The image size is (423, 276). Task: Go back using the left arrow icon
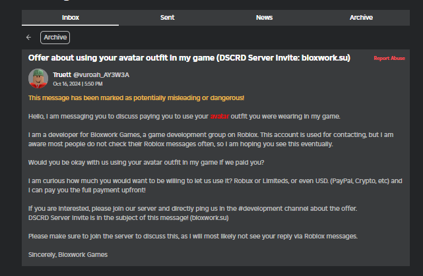click(28, 38)
